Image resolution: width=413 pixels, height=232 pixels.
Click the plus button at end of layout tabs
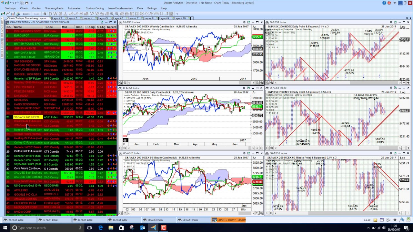[x=192, y=18]
